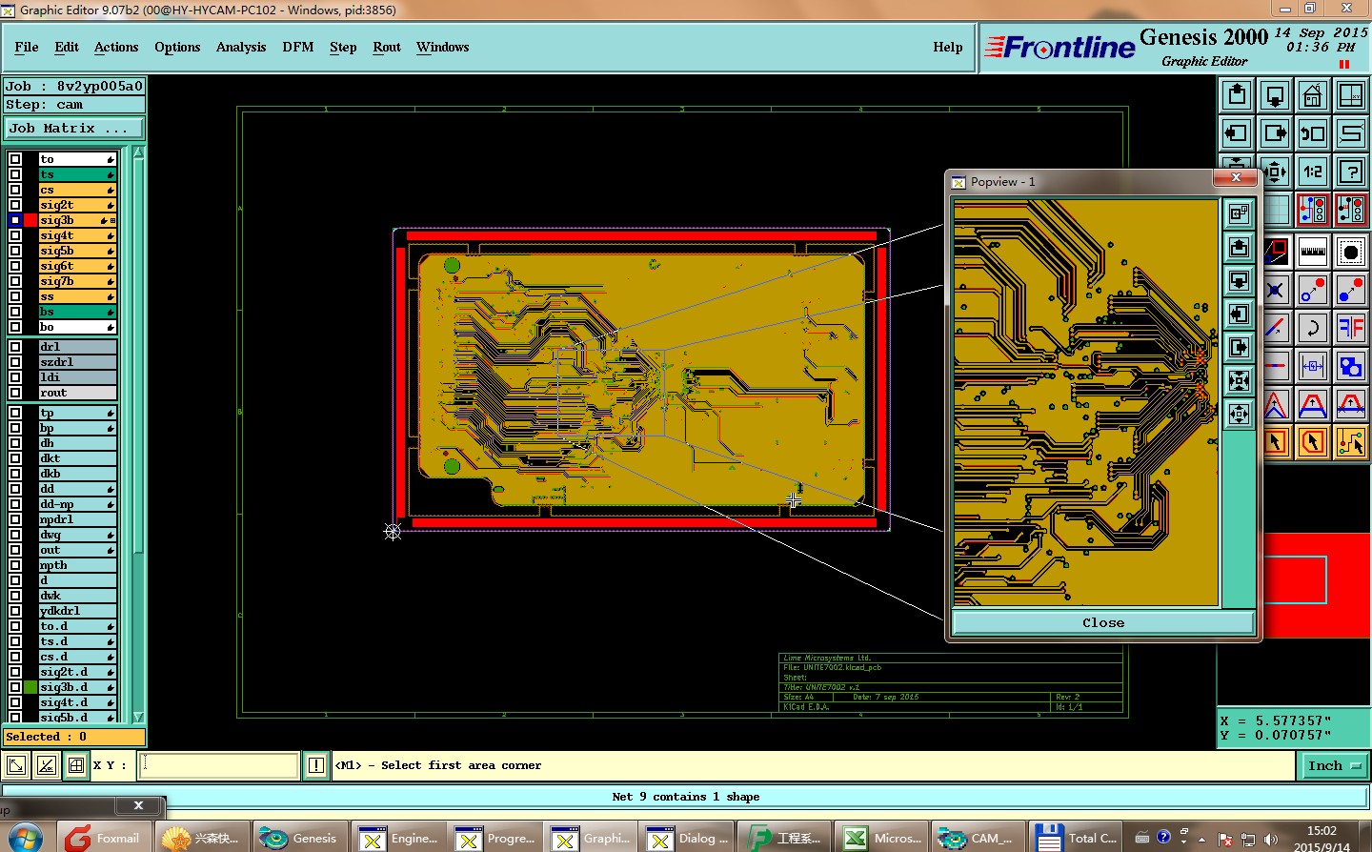Click the pan up icon in main toolbar
Image resolution: width=1372 pixels, height=852 pixels.
coord(1237,95)
